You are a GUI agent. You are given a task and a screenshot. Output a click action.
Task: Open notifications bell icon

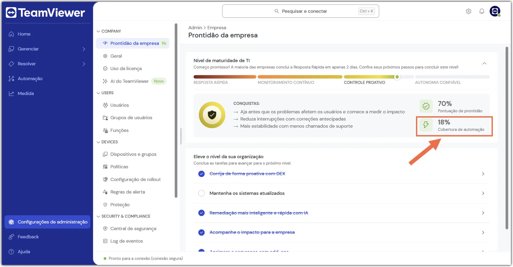482,11
